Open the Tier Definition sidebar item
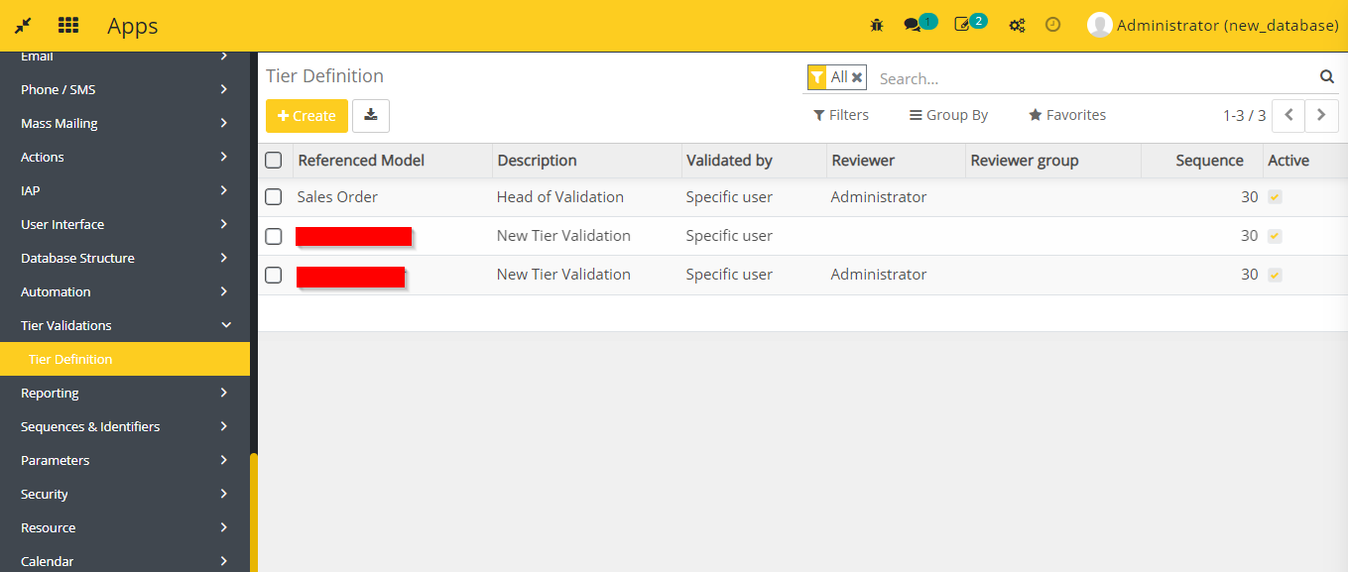 coord(70,359)
